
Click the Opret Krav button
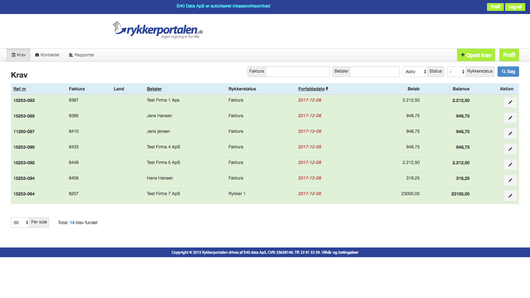click(x=476, y=55)
